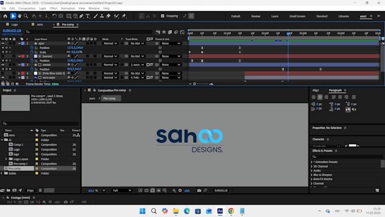The height and width of the screenshot is (217, 385).
Task: Select the Pen tool
Action: pos(82,16)
